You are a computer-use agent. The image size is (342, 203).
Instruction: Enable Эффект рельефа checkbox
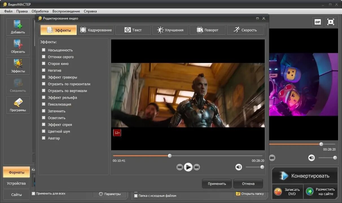(43, 97)
